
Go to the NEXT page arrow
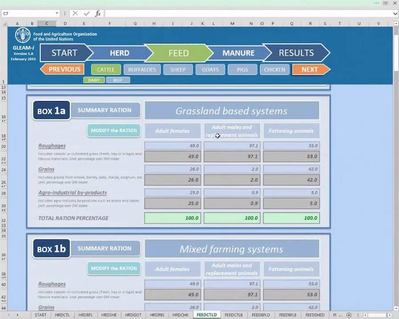310,69
